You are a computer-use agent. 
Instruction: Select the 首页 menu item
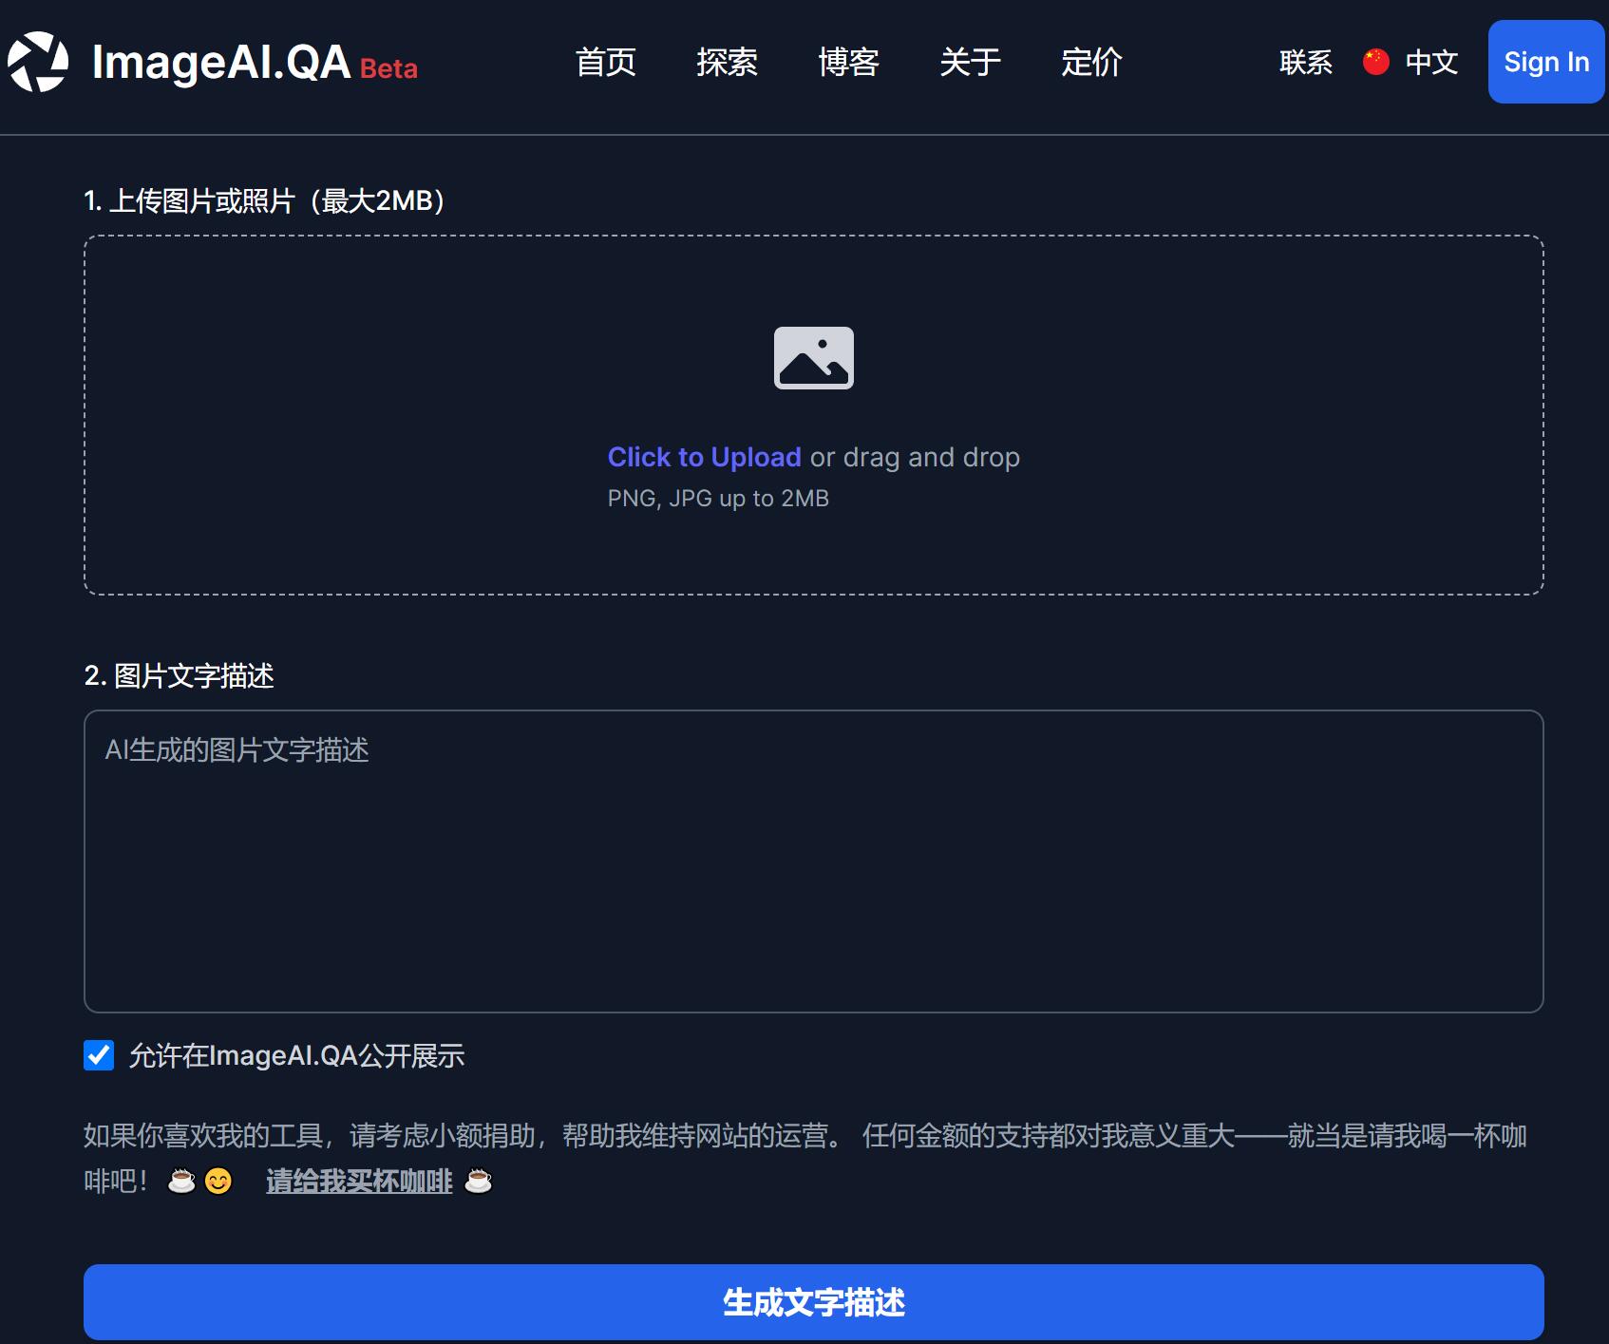[607, 63]
